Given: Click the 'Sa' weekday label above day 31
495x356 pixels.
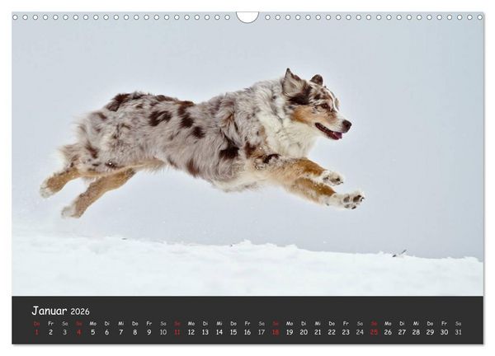Looking at the screenshot, I should pyautogui.click(x=458, y=324).
